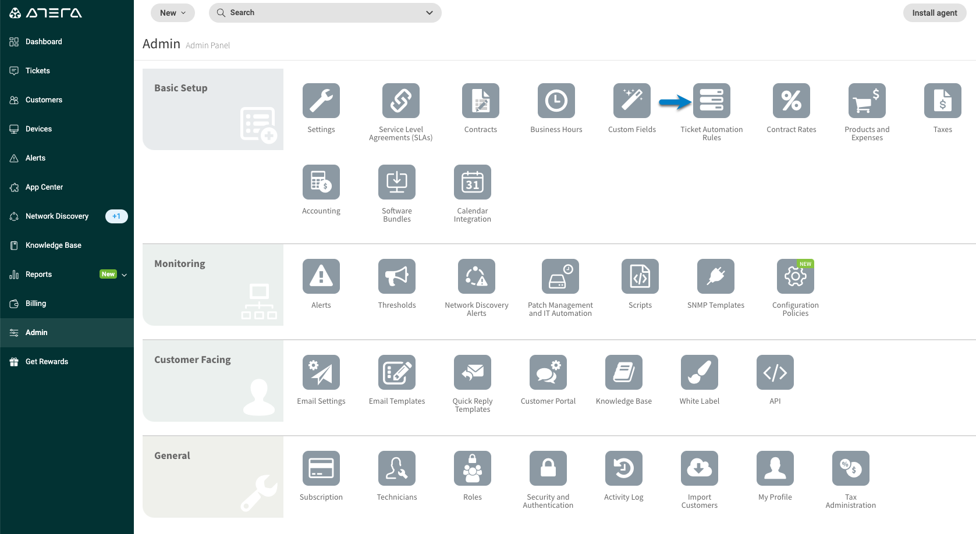Viewport: 976px width, 534px height.
Task: Open the Configuration Policies icon
Action: point(796,276)
